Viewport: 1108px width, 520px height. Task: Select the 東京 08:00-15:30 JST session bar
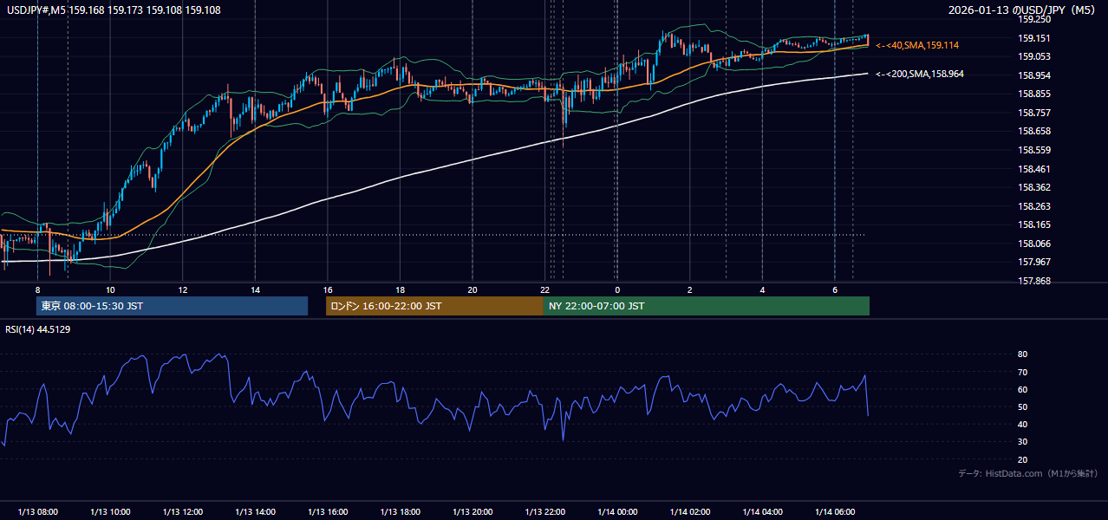coord(172,306)
